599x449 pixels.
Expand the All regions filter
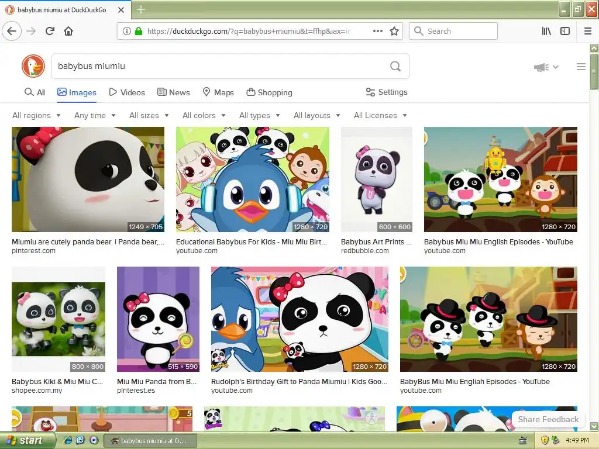click(36, 115)
